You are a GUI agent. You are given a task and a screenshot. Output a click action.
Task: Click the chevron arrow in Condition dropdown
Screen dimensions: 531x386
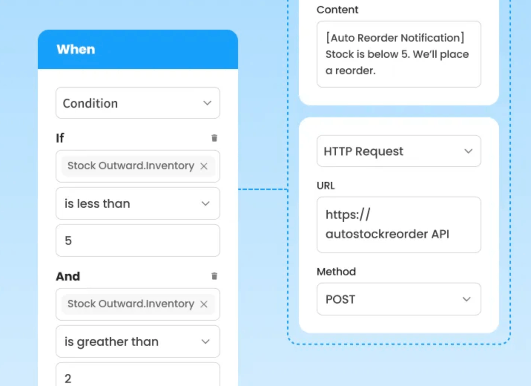pos(207,103)
